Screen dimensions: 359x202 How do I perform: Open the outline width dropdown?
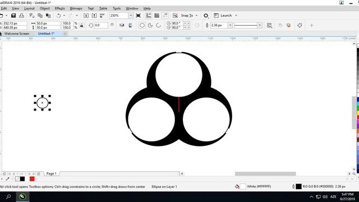pos(230,25)
